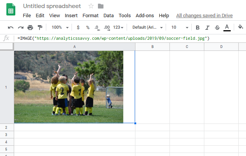Screen dimensions: 246x156
Task: Open the Default font dropdown
Action: coord(147,28)
